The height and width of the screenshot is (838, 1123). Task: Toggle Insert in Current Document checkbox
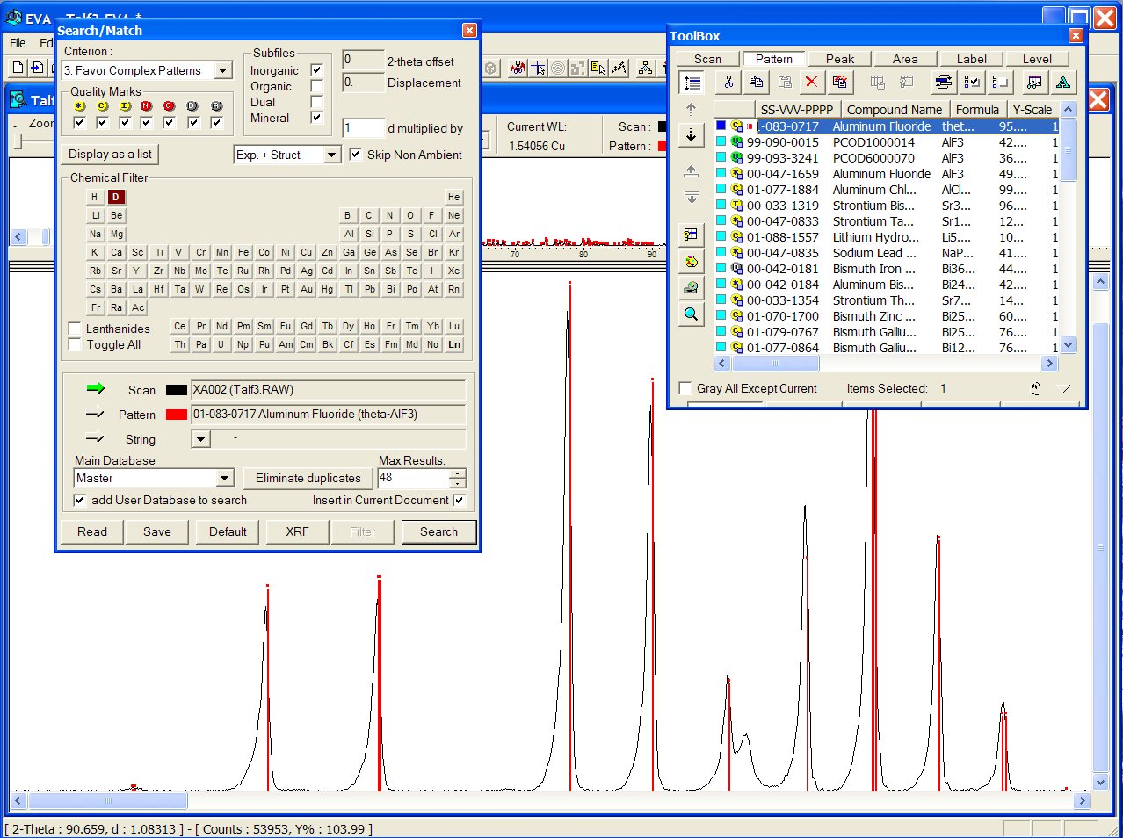459,500
